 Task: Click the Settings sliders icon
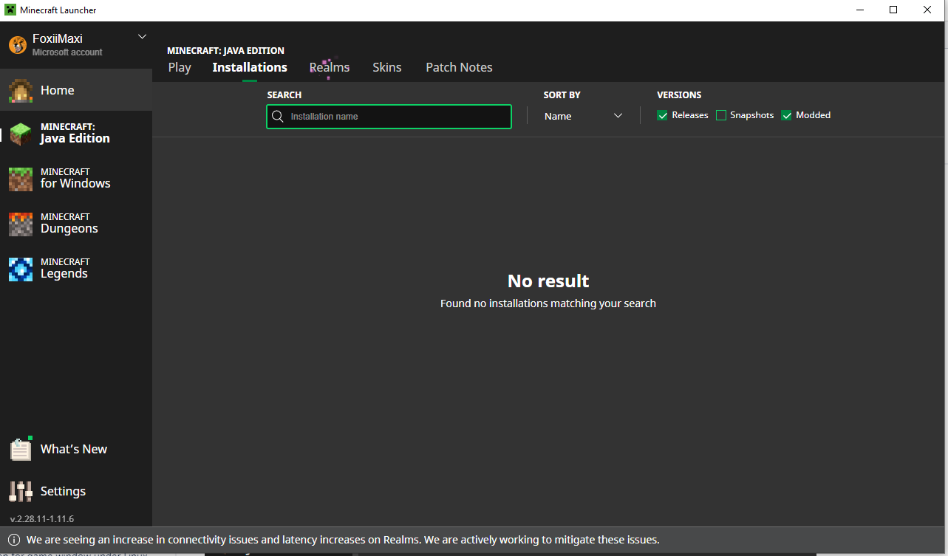click(21, 491)
